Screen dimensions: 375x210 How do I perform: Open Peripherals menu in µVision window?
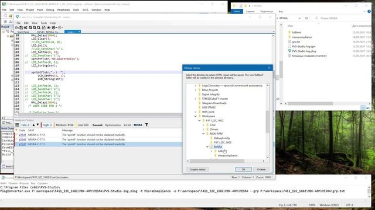(x=63, y=10)
